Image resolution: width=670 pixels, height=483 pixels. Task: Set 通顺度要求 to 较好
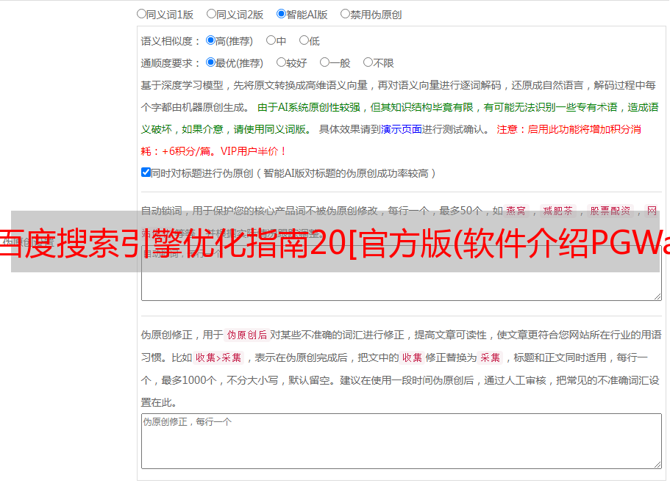(281, 62)
